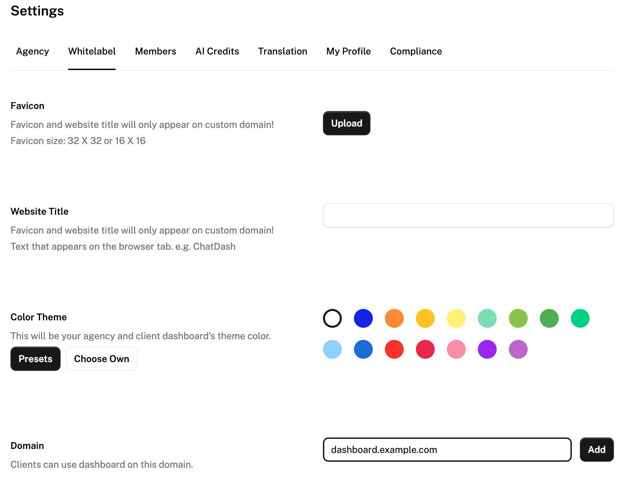This screenshot has width=623, height=492.
Task: Pick the white color theme swatch
Action: coord(332,318)
